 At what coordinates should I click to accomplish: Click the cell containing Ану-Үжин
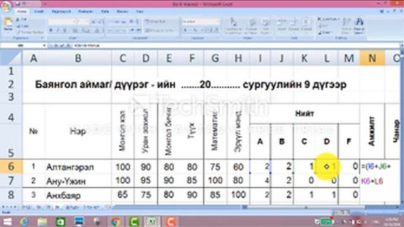[x=78, y=181]
